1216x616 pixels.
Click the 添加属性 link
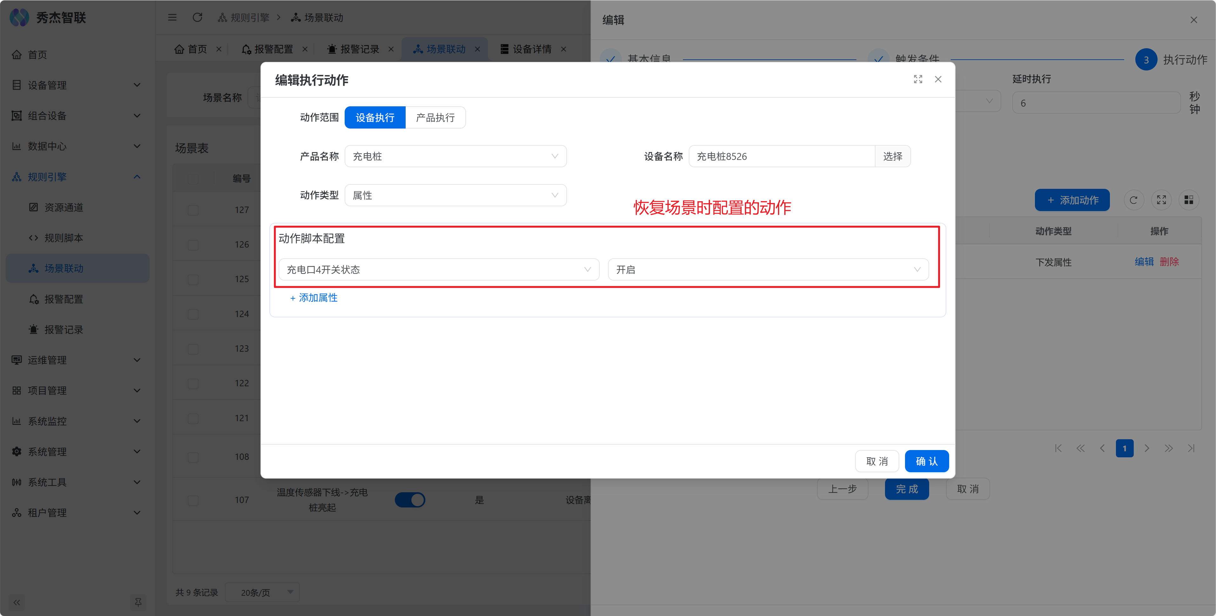314,298
